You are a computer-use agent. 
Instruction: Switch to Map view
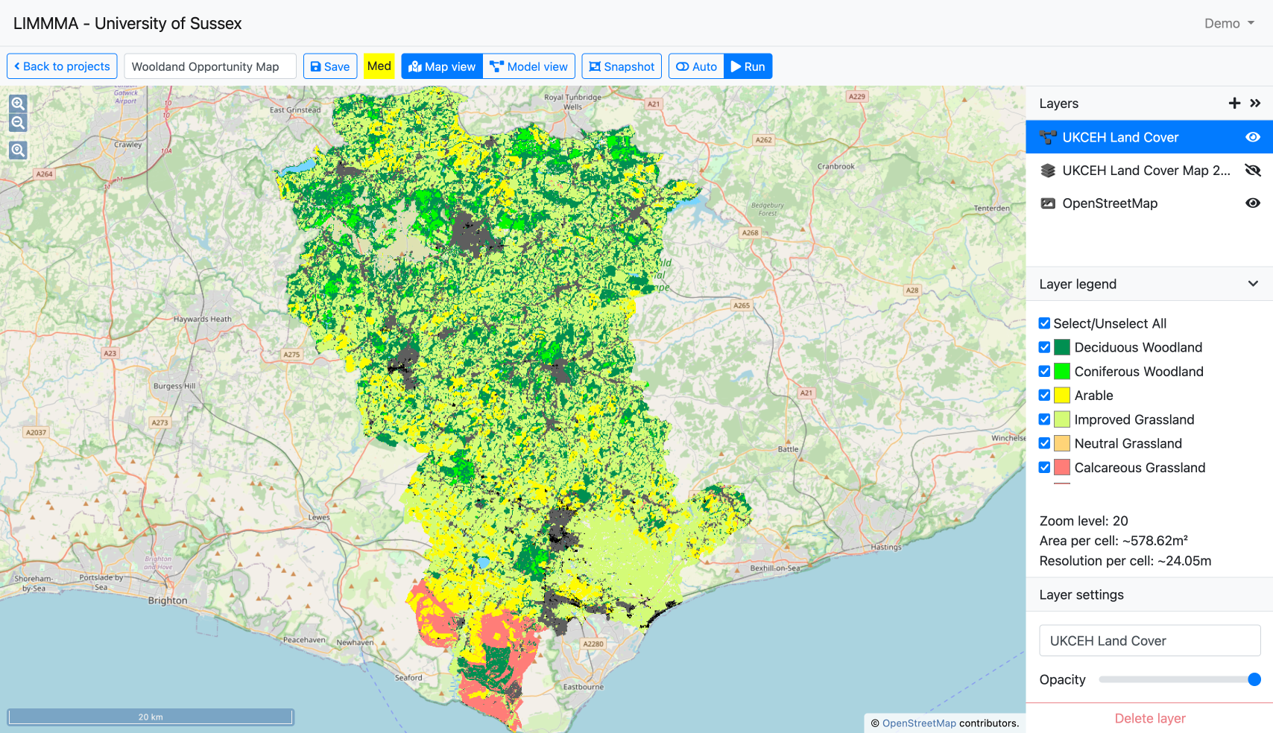pyautogui.click(x=442, y=66)
